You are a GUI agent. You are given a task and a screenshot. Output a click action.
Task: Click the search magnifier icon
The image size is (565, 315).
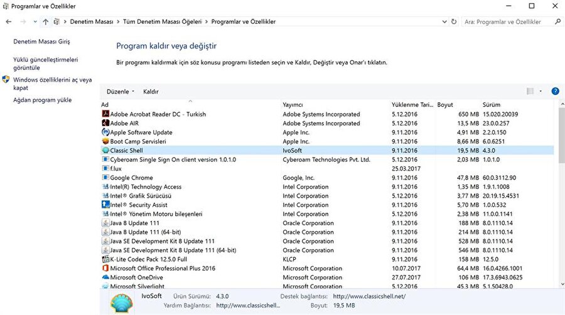coord(557,21)
